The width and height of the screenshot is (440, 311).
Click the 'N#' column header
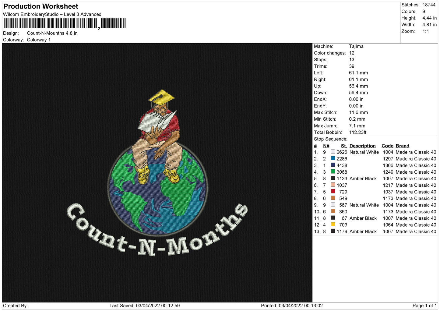coord(326,146)
